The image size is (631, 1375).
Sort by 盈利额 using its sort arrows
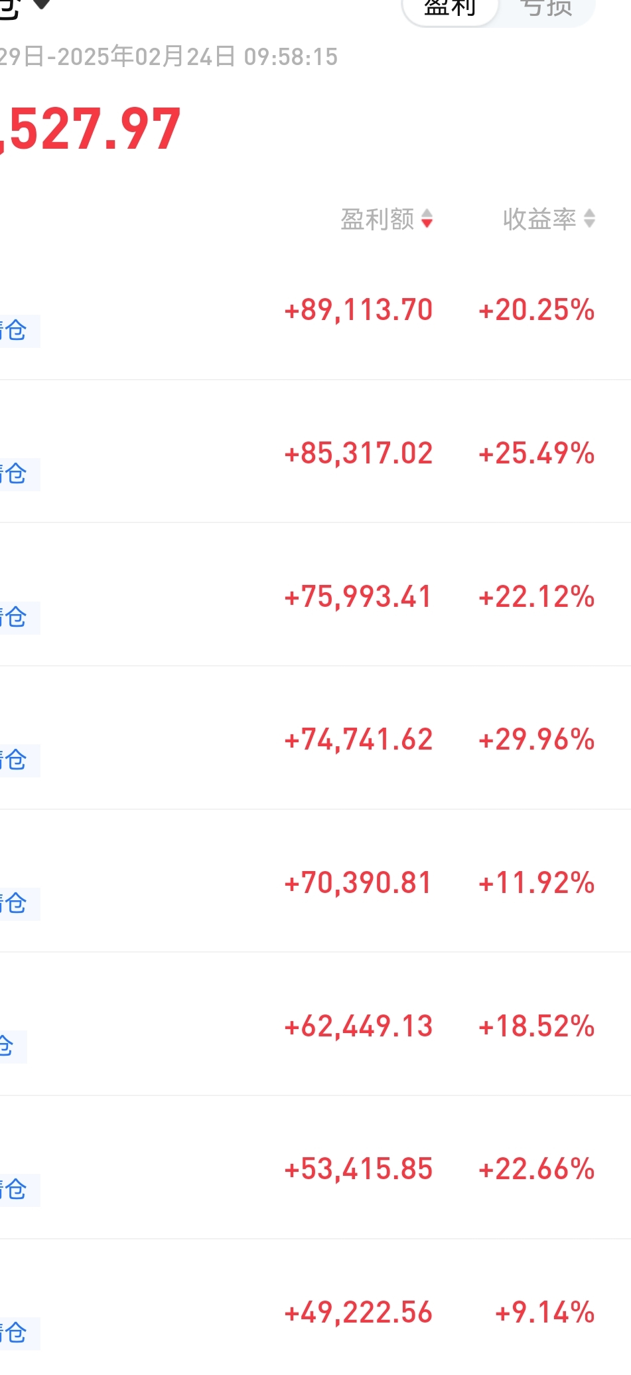pos(427,218)
